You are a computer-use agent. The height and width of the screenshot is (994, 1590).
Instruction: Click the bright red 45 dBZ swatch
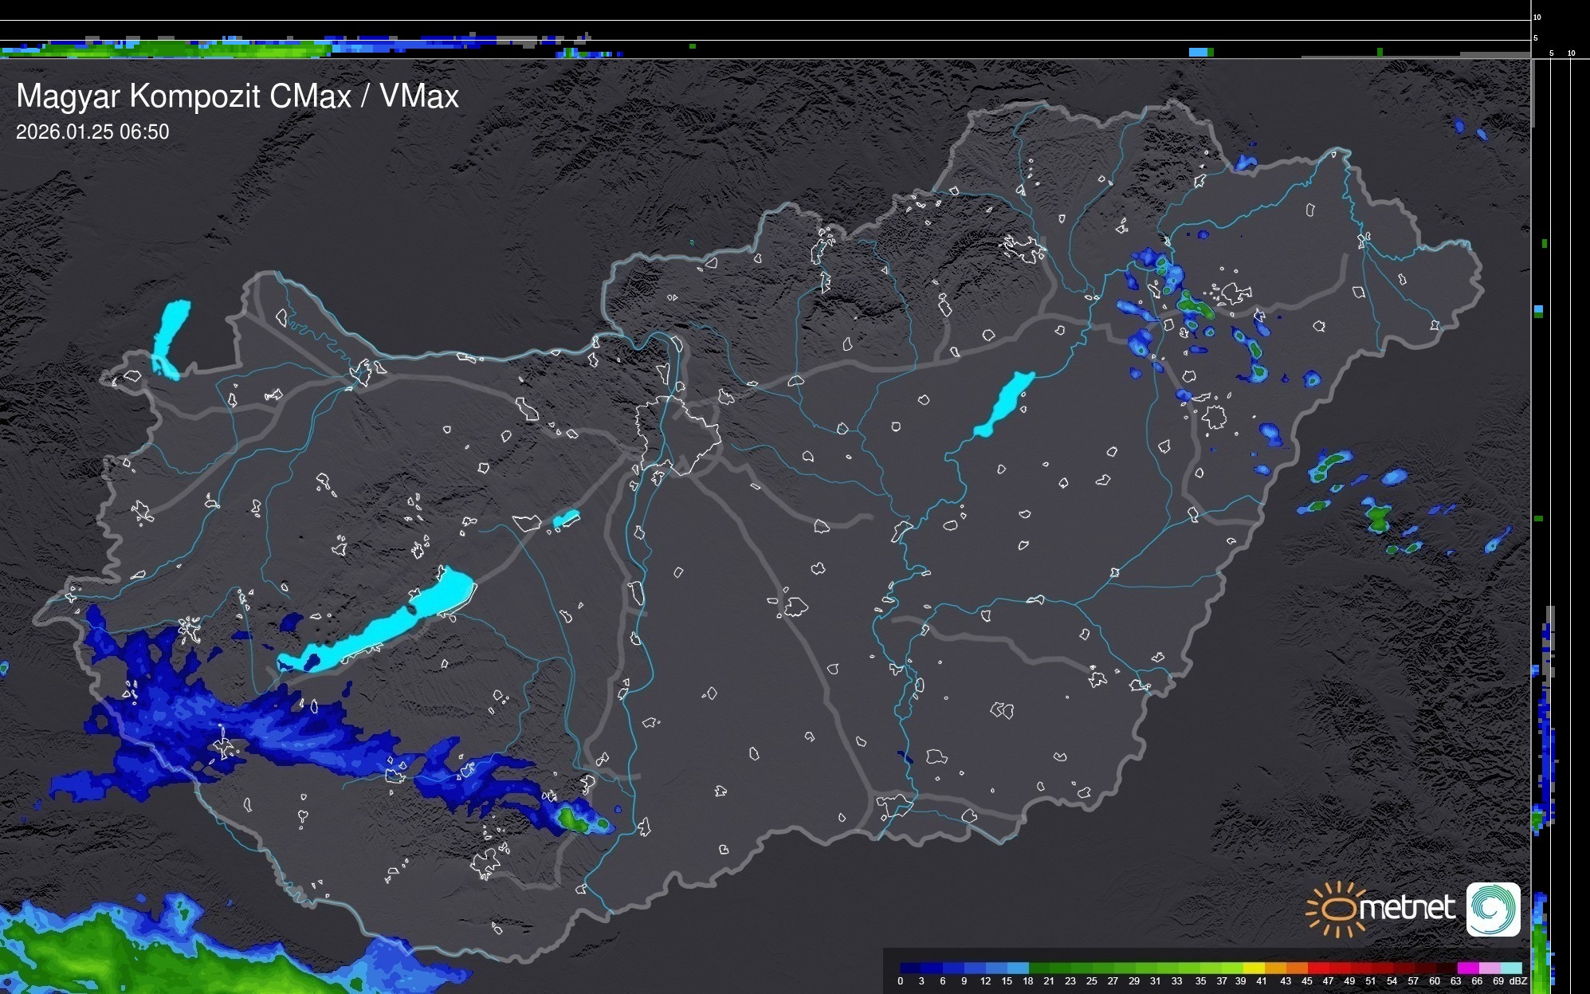pyautogui.click(x=1317, y=968)
